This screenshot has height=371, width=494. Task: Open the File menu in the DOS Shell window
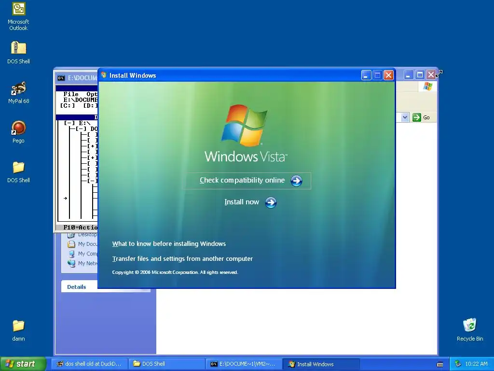[71, 94]
